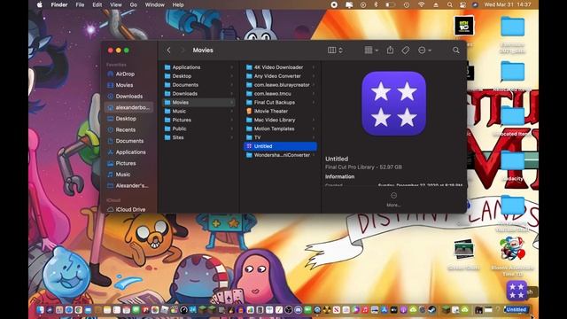This screenshot has width=567, height=319.
Task: Open Finder from the Dock
Action: coord(40,310)
